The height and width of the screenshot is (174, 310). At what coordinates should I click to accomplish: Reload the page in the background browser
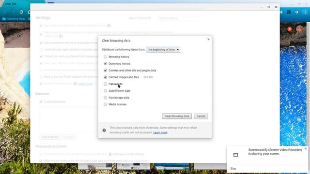(x=21, y=12)
